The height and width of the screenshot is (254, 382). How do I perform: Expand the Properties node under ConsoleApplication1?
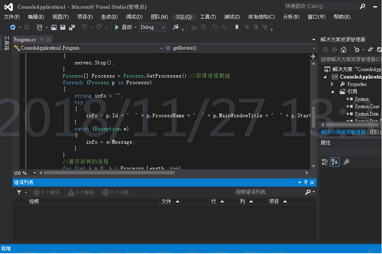pyautogui.click(x=333, y=83)
